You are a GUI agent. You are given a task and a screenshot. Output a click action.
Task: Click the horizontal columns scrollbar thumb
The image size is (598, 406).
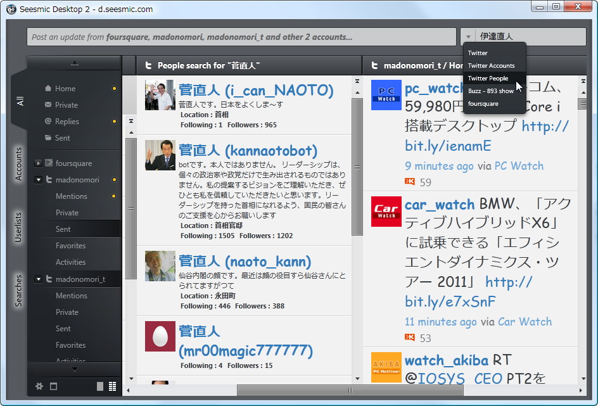pos(350,390)
